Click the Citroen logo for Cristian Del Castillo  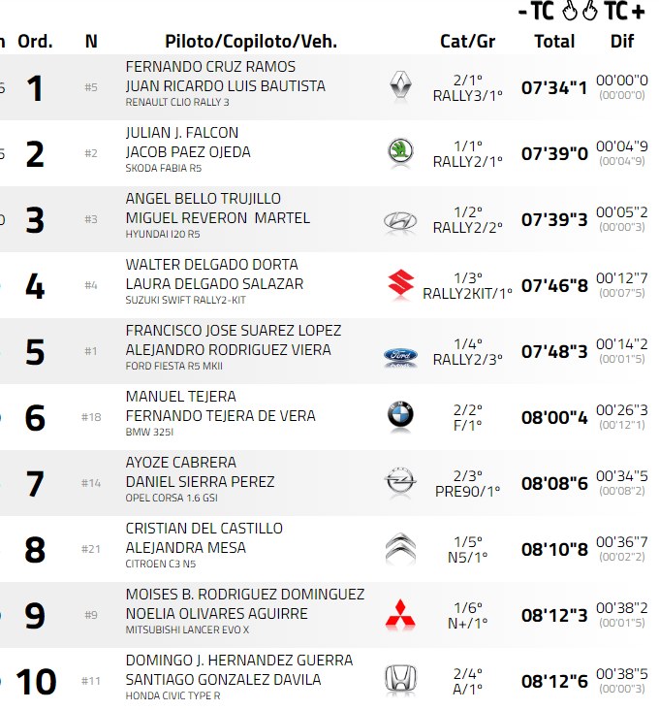(x=400, y=548)
